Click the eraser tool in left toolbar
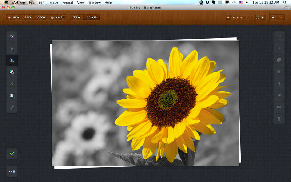The height and width of the screenshot is (182, 291). tap(12, 72)
